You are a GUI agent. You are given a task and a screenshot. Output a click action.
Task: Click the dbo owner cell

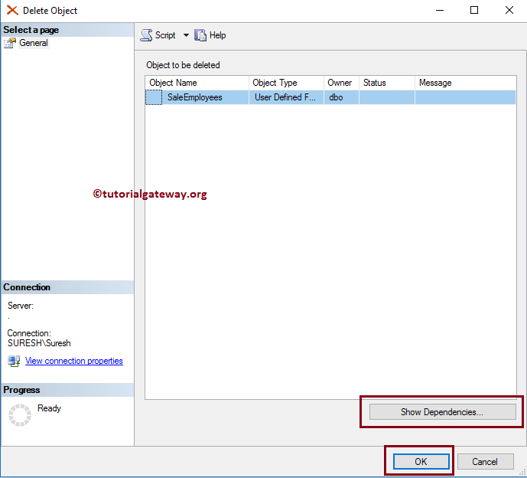click(x=341, y=97)
